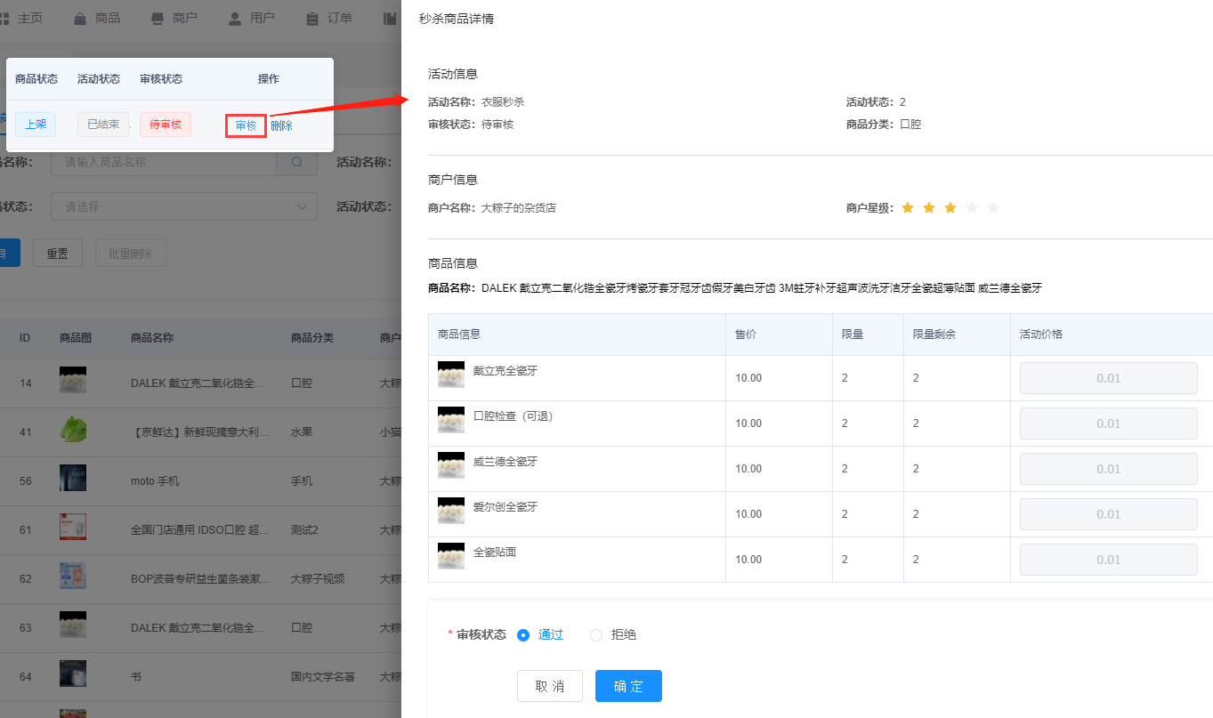Confirm the review with the 确定 button
Image resolution: width=1213 pixels, height=718 pixels.
tap(628, 686)
